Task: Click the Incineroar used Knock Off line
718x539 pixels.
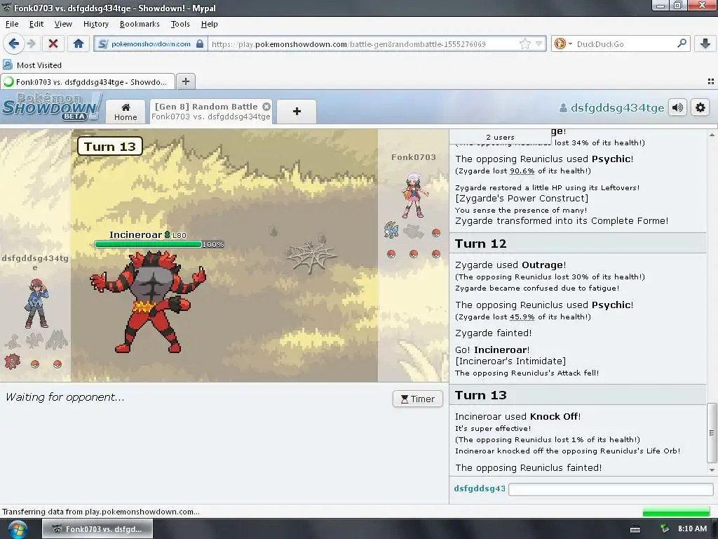Action: 518,416
